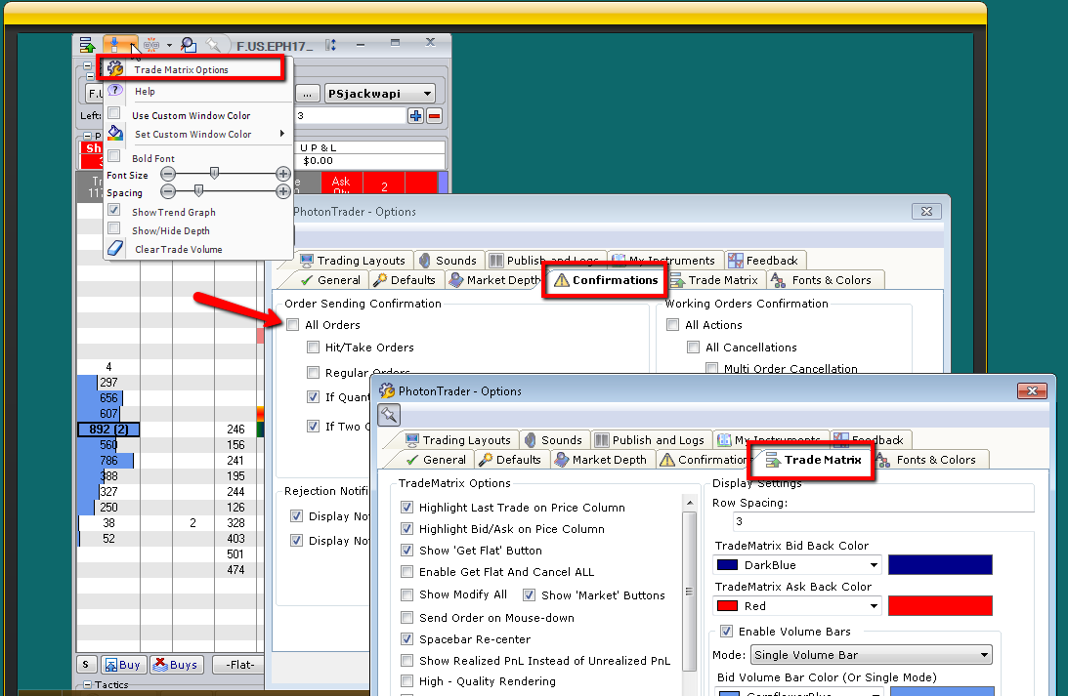The image size is (1068, 696).
Task: Uncheck Highlight Last Trade on Price Column
Action: click(406, 507)
